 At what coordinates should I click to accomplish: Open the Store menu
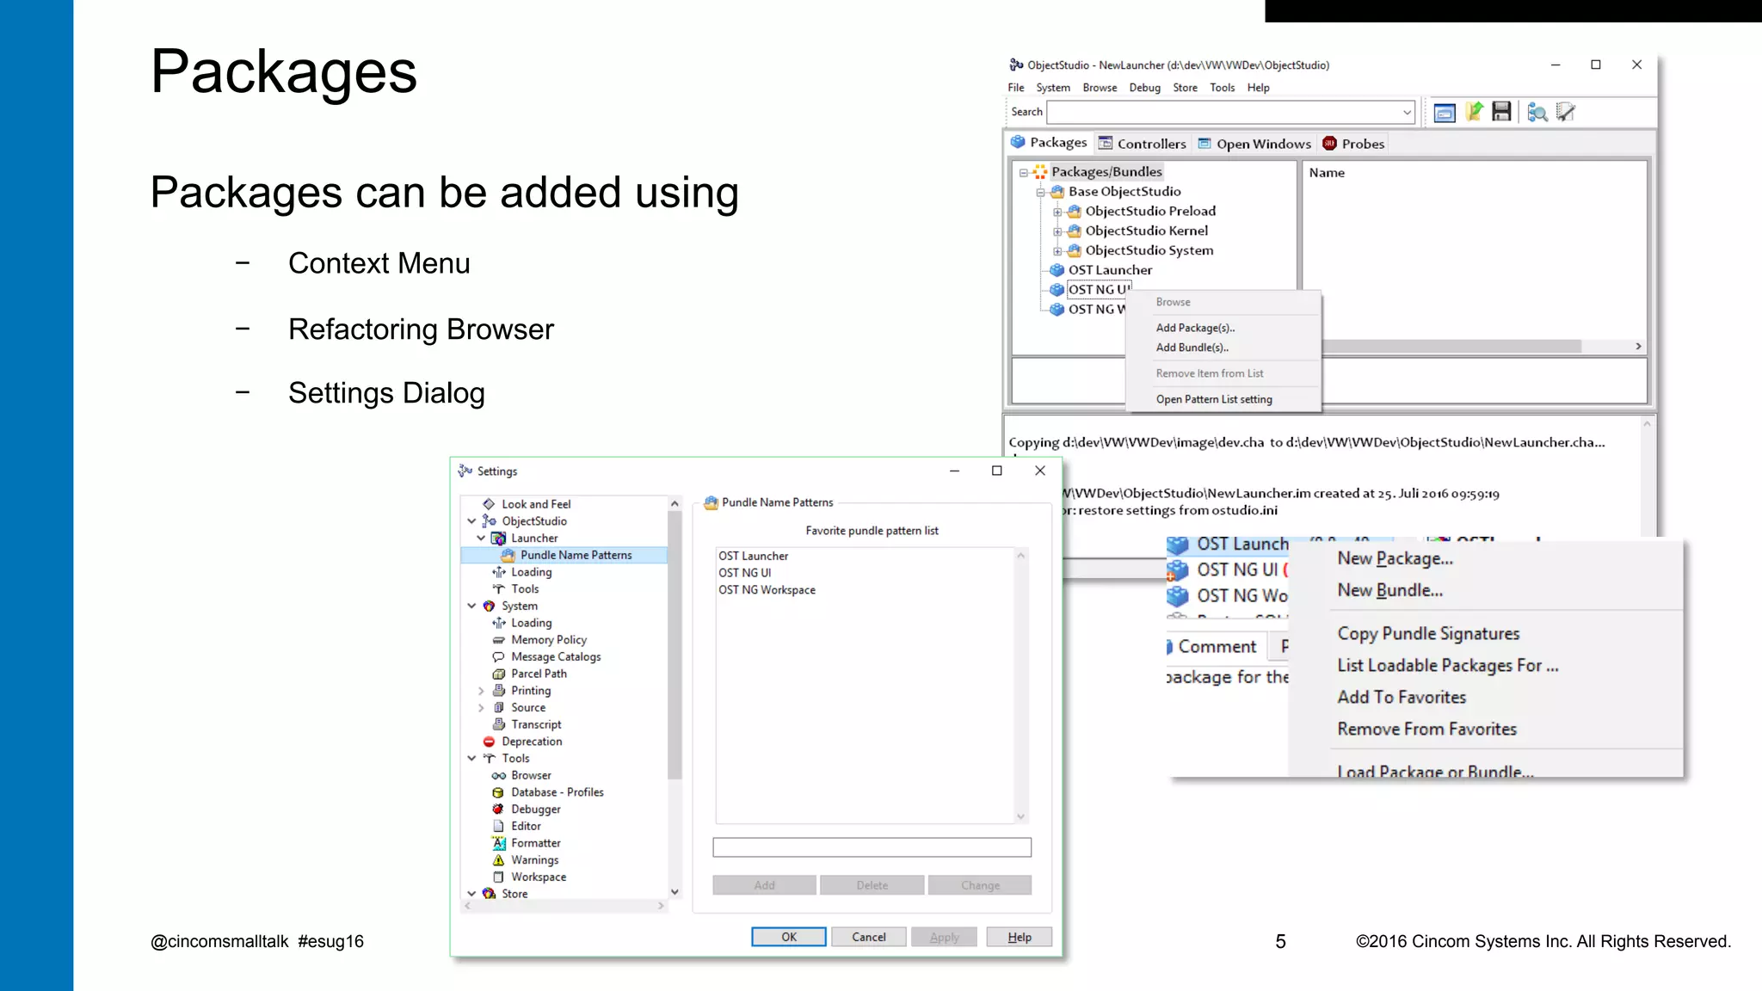coord(1185,88)
